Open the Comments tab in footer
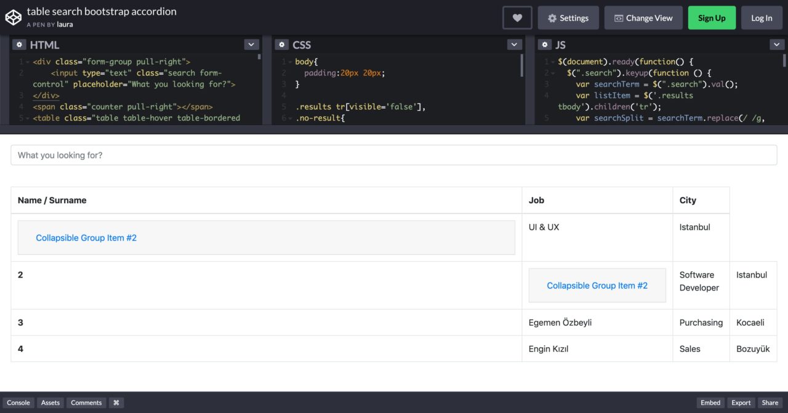Image resolution: width=788 pixels, height=413 pixels. pyautogui.click(x=86, y=403)
